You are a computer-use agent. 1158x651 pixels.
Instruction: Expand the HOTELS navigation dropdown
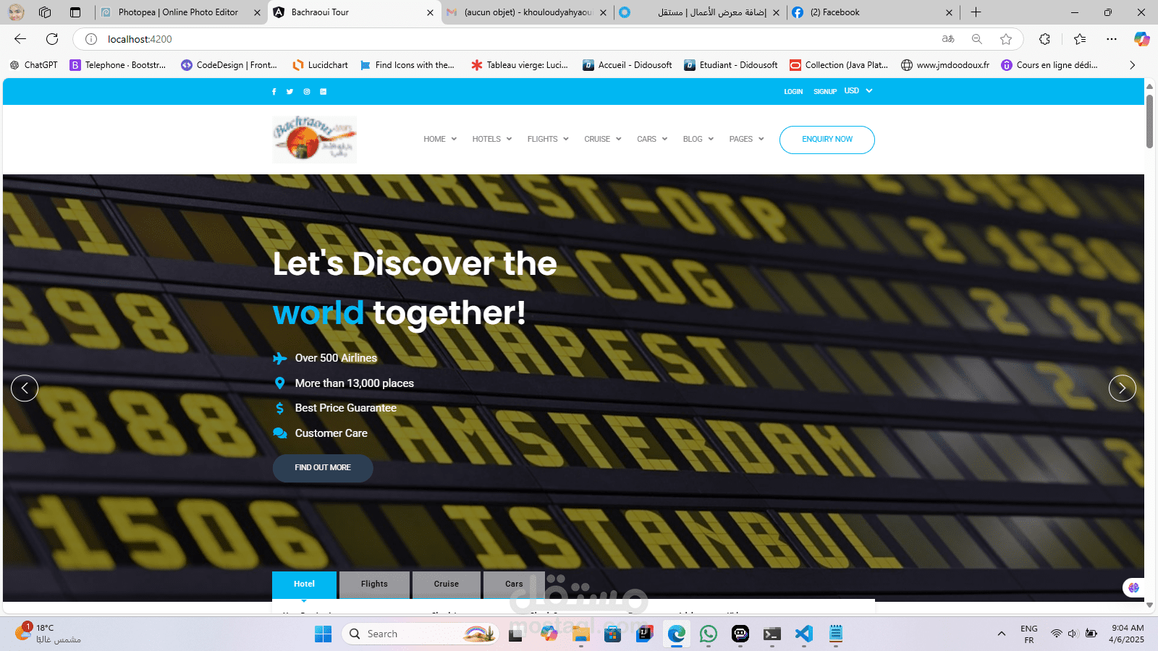click(x=492, y=139)
